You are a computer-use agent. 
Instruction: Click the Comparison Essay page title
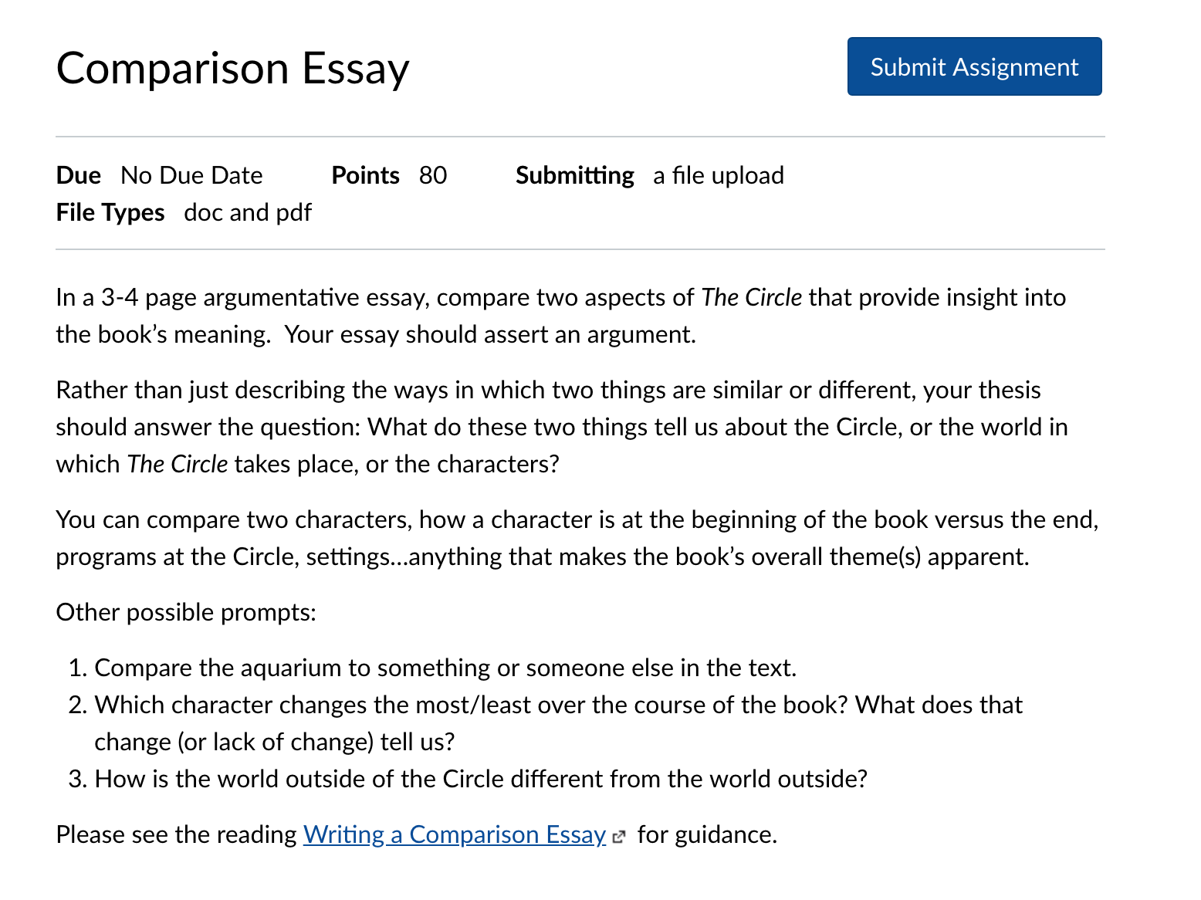pyautogui.click(x=232, y=69)
